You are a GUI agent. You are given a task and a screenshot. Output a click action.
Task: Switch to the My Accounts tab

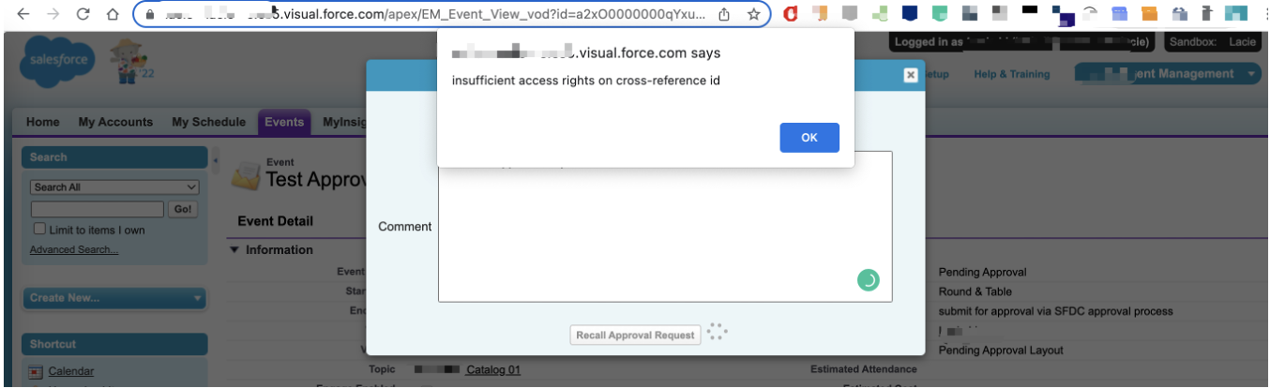pyautogui.click(x=115, y=122)
